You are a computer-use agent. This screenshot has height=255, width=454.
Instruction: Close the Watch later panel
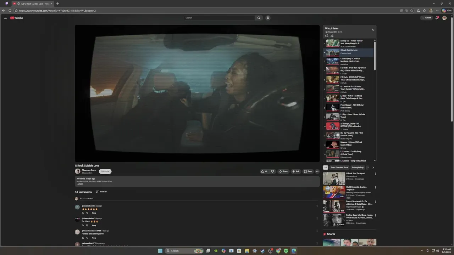tap(372, 30)
